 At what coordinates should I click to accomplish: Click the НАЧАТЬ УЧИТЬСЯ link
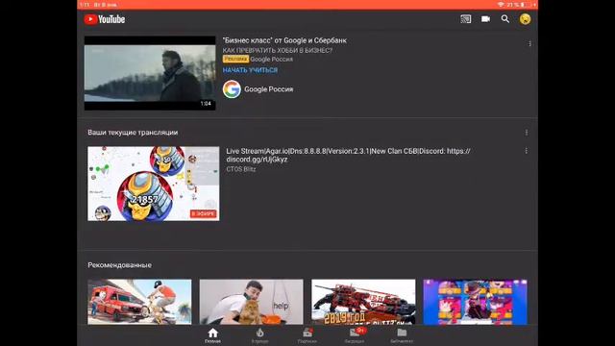coord(250,70)
